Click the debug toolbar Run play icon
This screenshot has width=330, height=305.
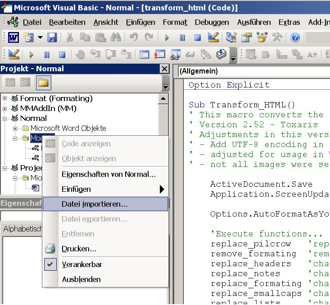(32, 55)
